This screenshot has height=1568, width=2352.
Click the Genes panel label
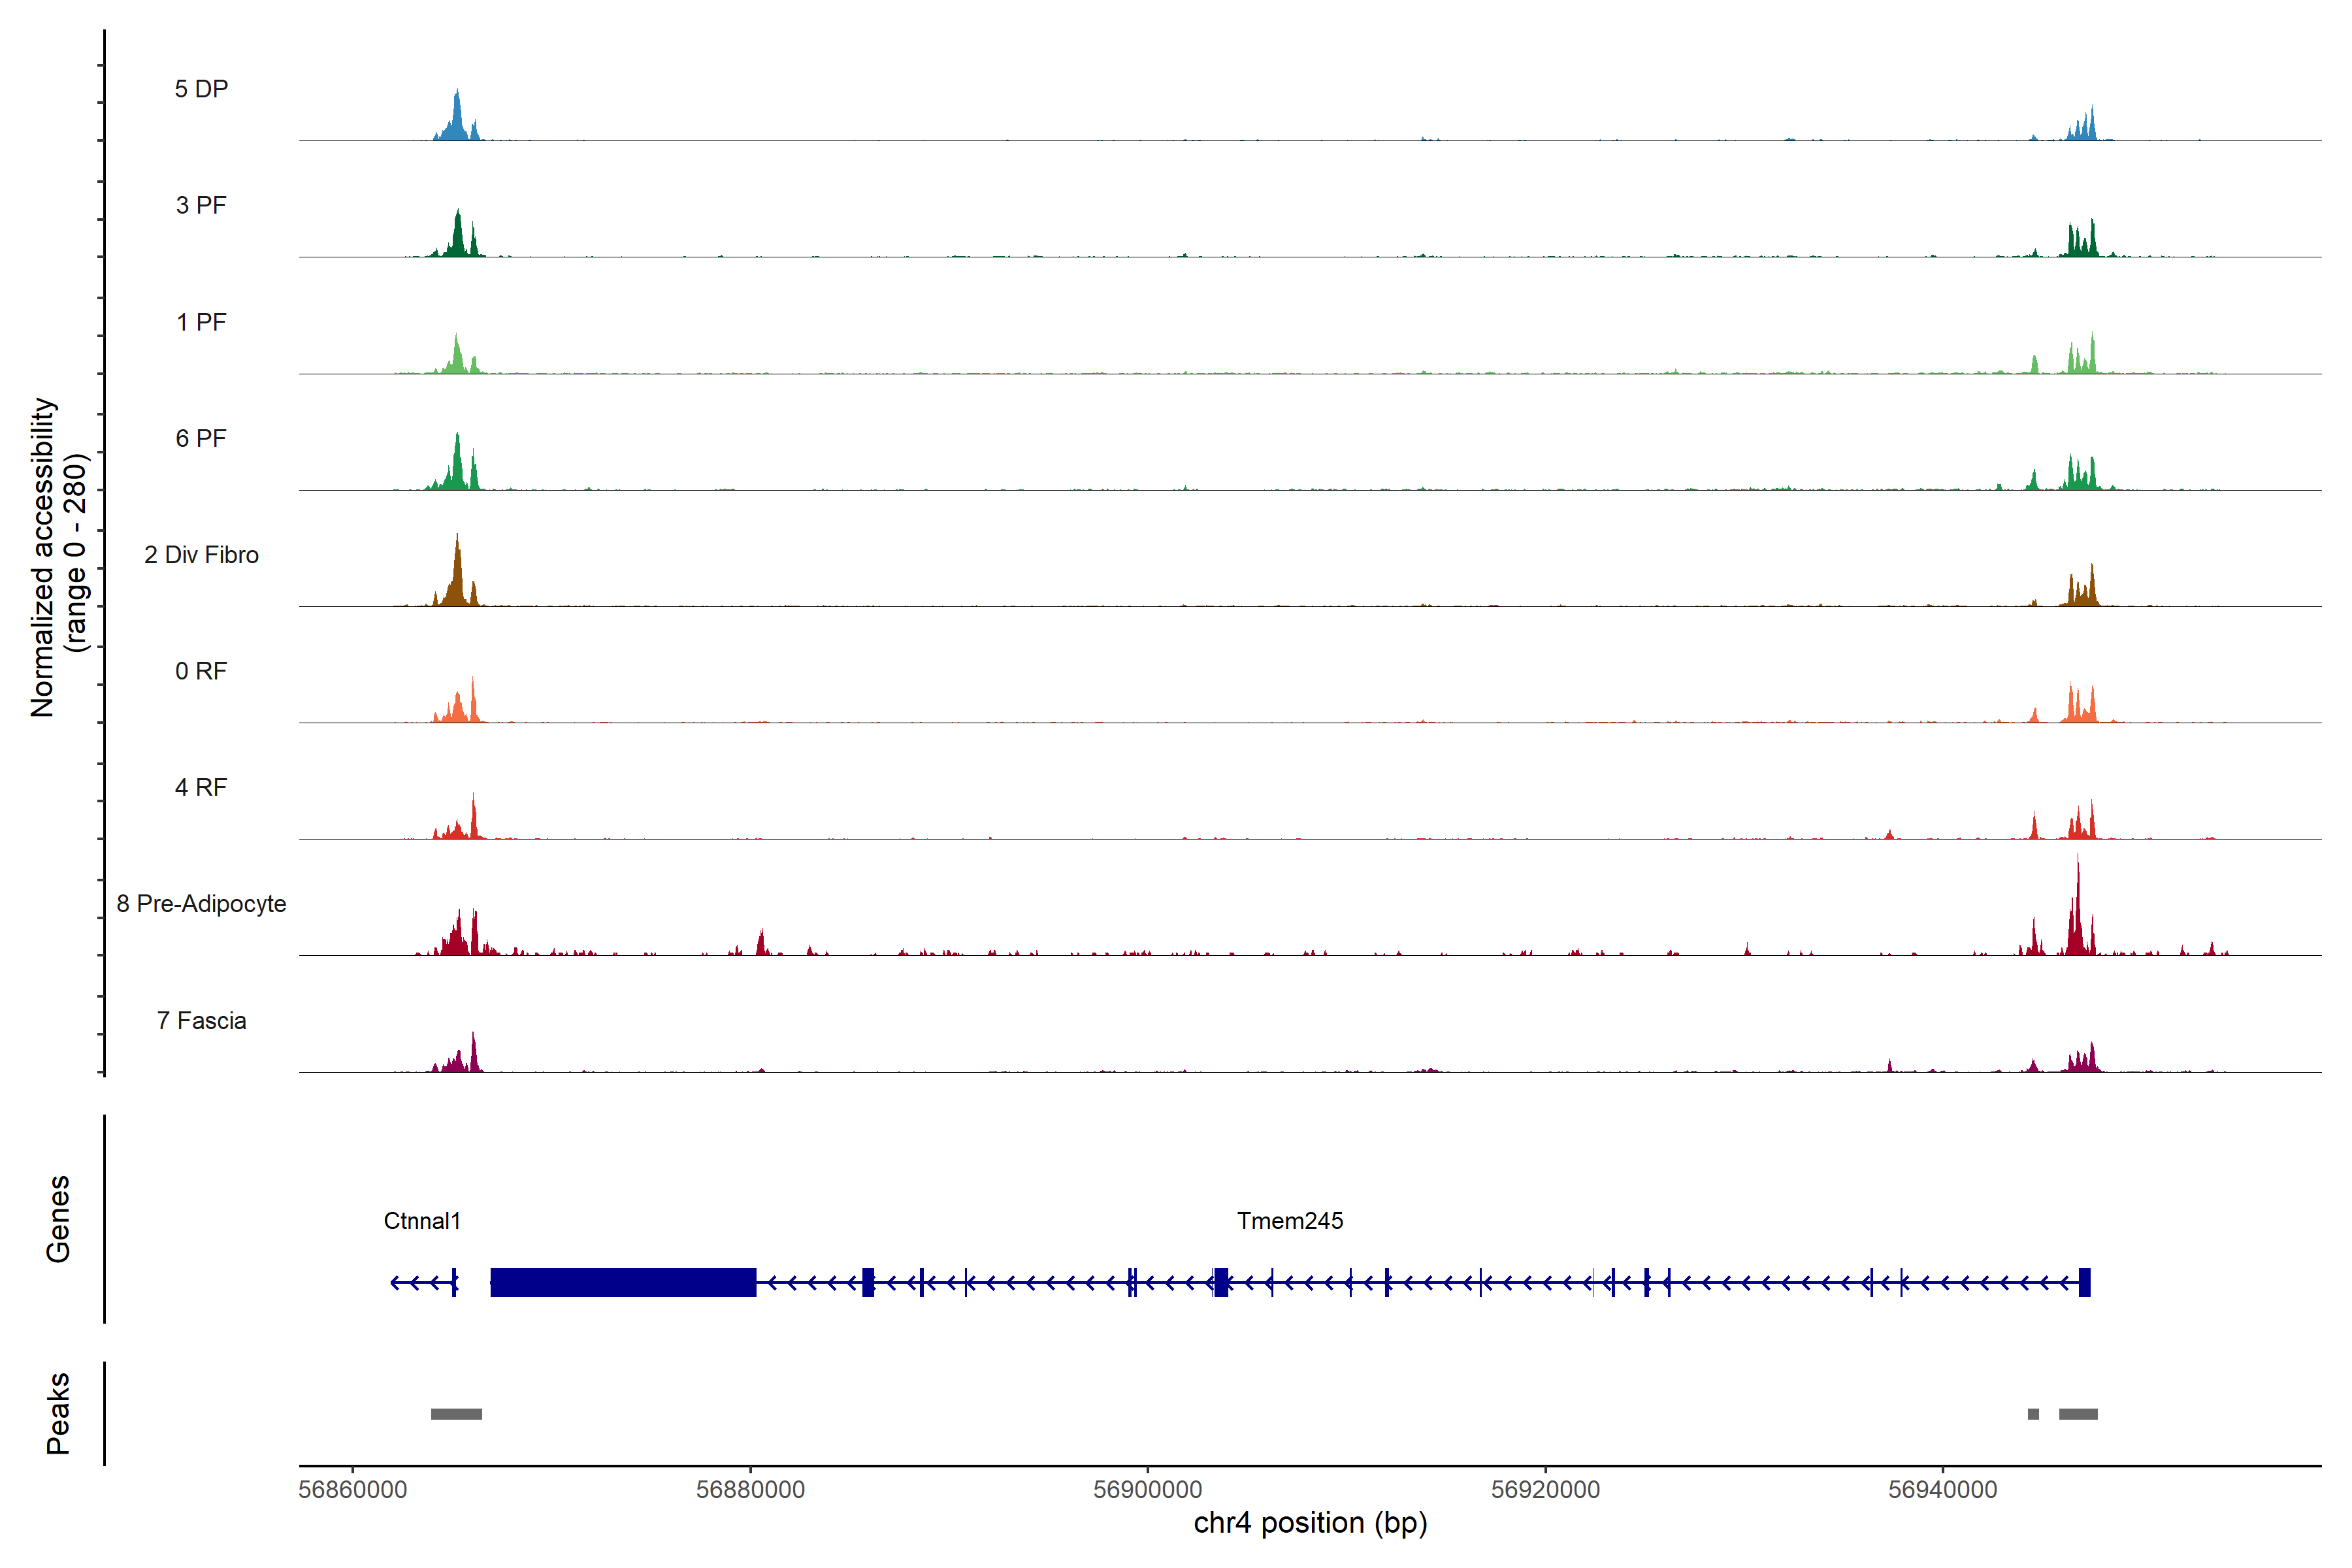point(58,1219)
